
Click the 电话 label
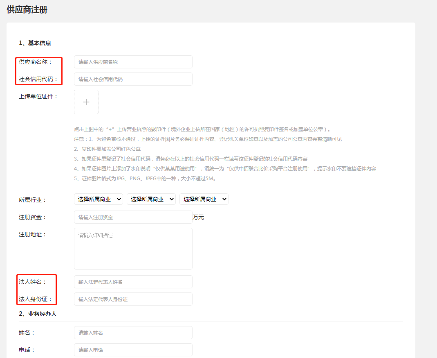[x=27, y=350]
